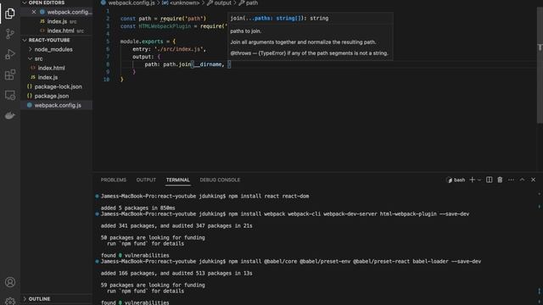Switch to the Output tab

pos(146,180)
